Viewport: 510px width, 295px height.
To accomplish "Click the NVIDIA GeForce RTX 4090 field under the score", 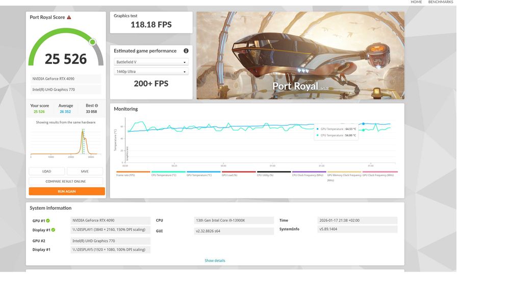I will tap(66, 79).
